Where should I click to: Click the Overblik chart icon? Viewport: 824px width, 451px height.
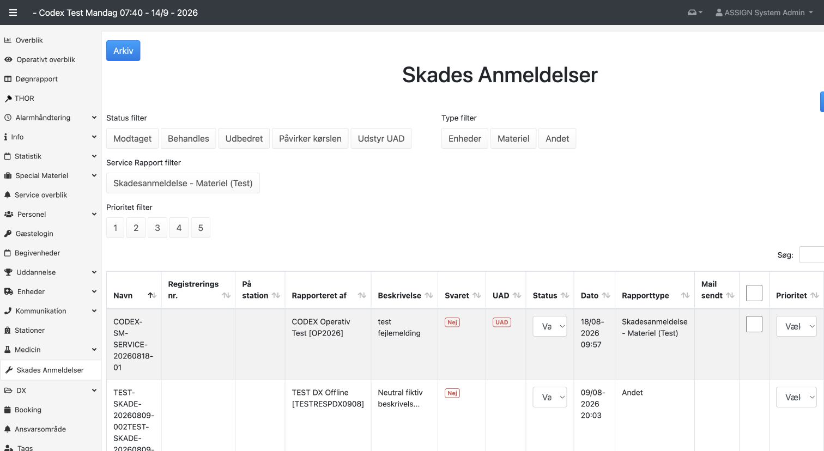click(8, 40)
